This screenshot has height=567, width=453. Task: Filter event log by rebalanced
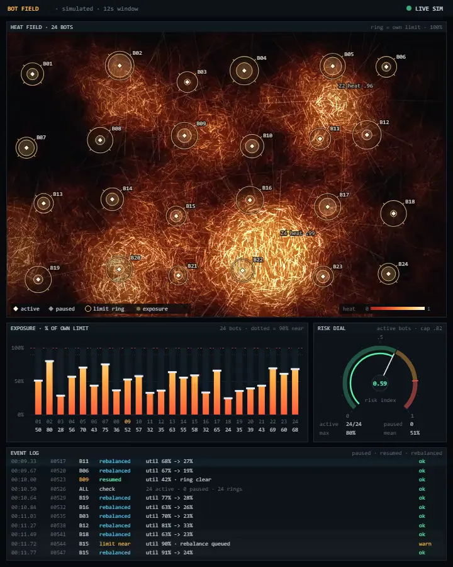click(x=427, y=453)
